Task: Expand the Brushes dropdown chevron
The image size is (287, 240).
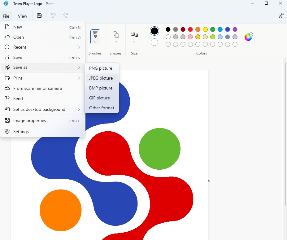Action: [x=95, y=42]
